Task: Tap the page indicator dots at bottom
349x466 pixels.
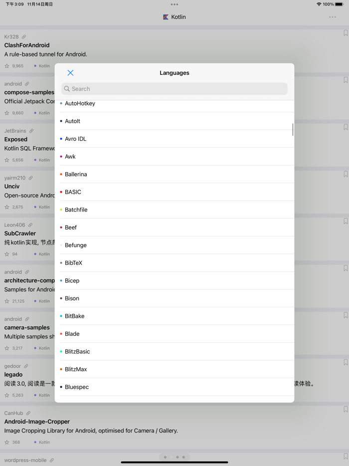Action: click(x=174, y=457)
